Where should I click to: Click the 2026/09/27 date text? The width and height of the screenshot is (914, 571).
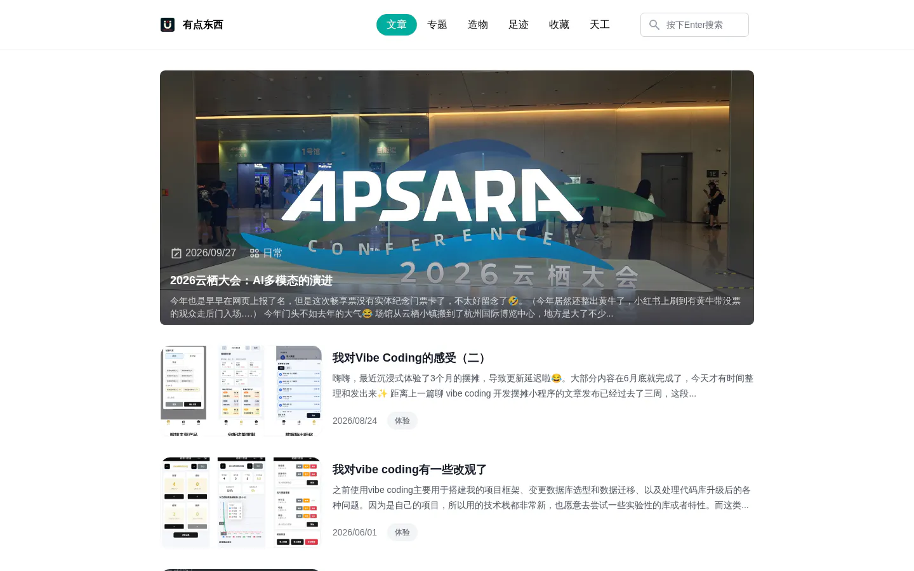coord(211,253)
